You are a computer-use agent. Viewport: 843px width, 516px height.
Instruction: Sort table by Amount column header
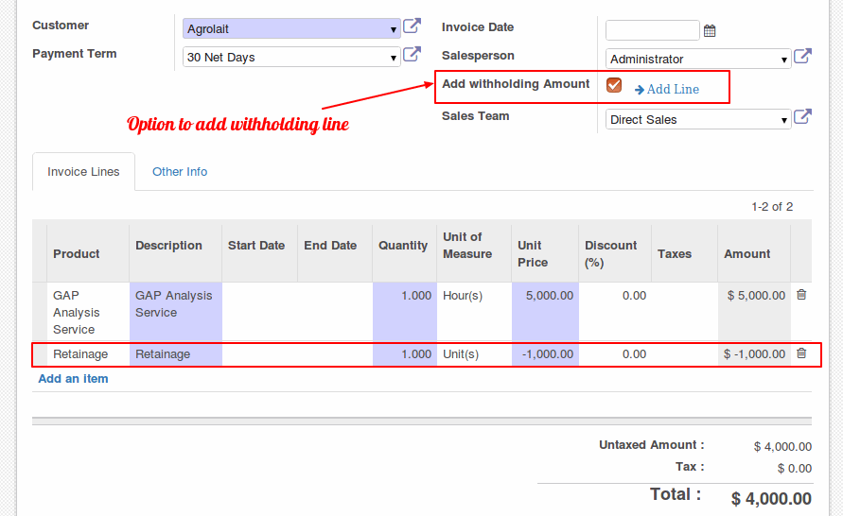point(746,254)
